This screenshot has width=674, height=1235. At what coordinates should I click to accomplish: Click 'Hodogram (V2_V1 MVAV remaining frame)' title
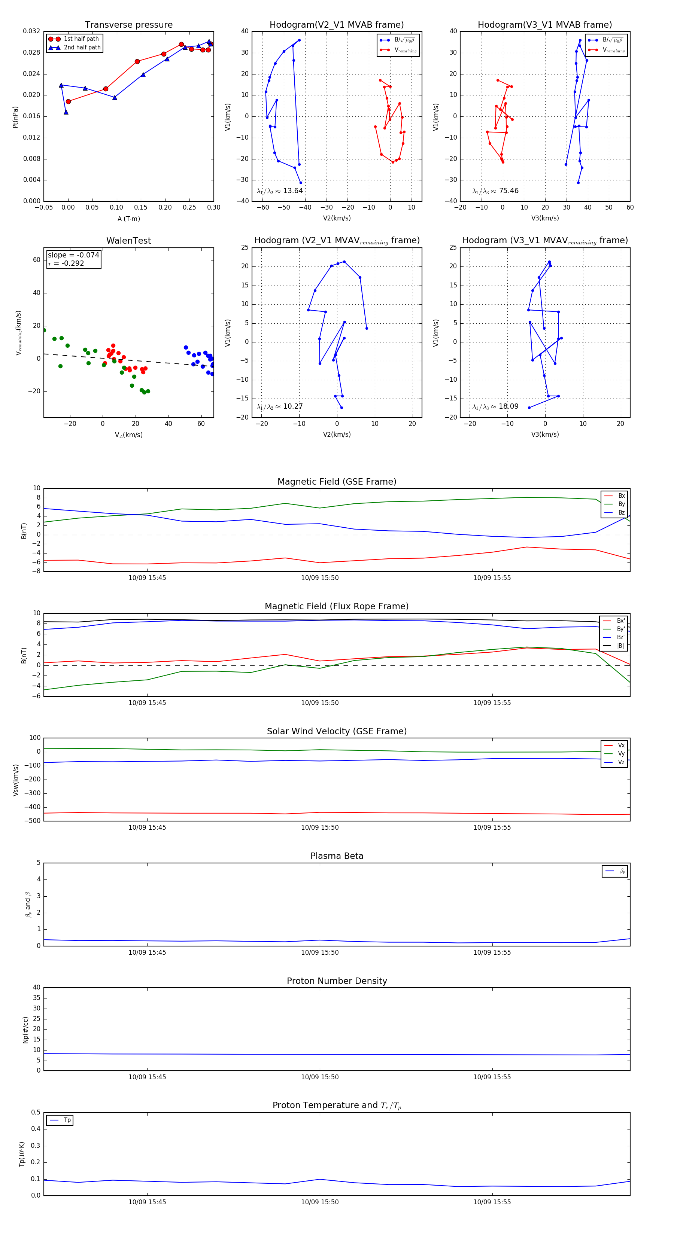click(337, 241)
